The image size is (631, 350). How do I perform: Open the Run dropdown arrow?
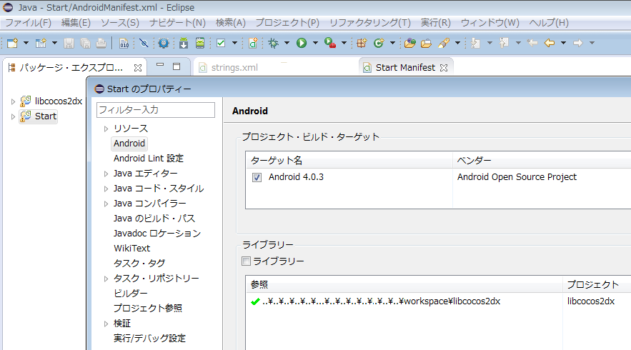pyautogui.click(x=316, y=43)
